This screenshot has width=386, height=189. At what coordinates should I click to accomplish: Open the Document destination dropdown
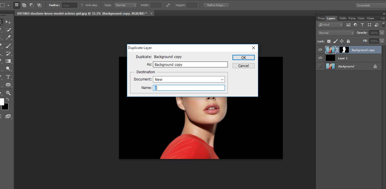tap(189, 79)
